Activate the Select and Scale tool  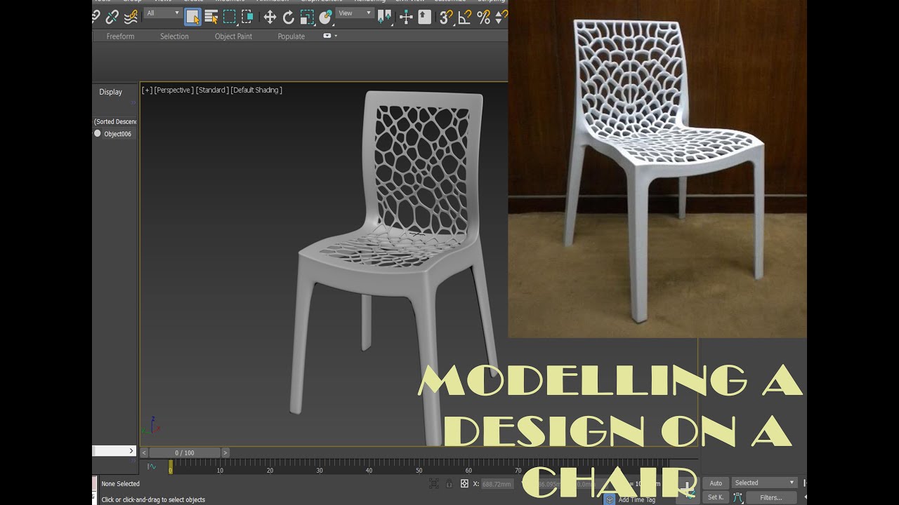(x=307, y=18)
